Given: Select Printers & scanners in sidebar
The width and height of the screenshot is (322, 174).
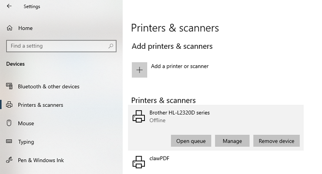Looking at the screenshot, I should click(40, 105).
